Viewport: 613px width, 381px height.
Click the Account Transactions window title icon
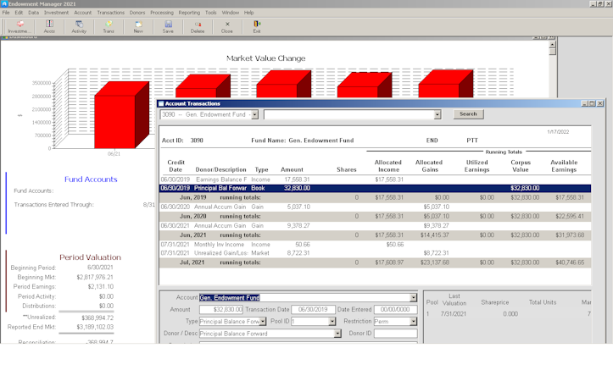click(x=161, y=103)
